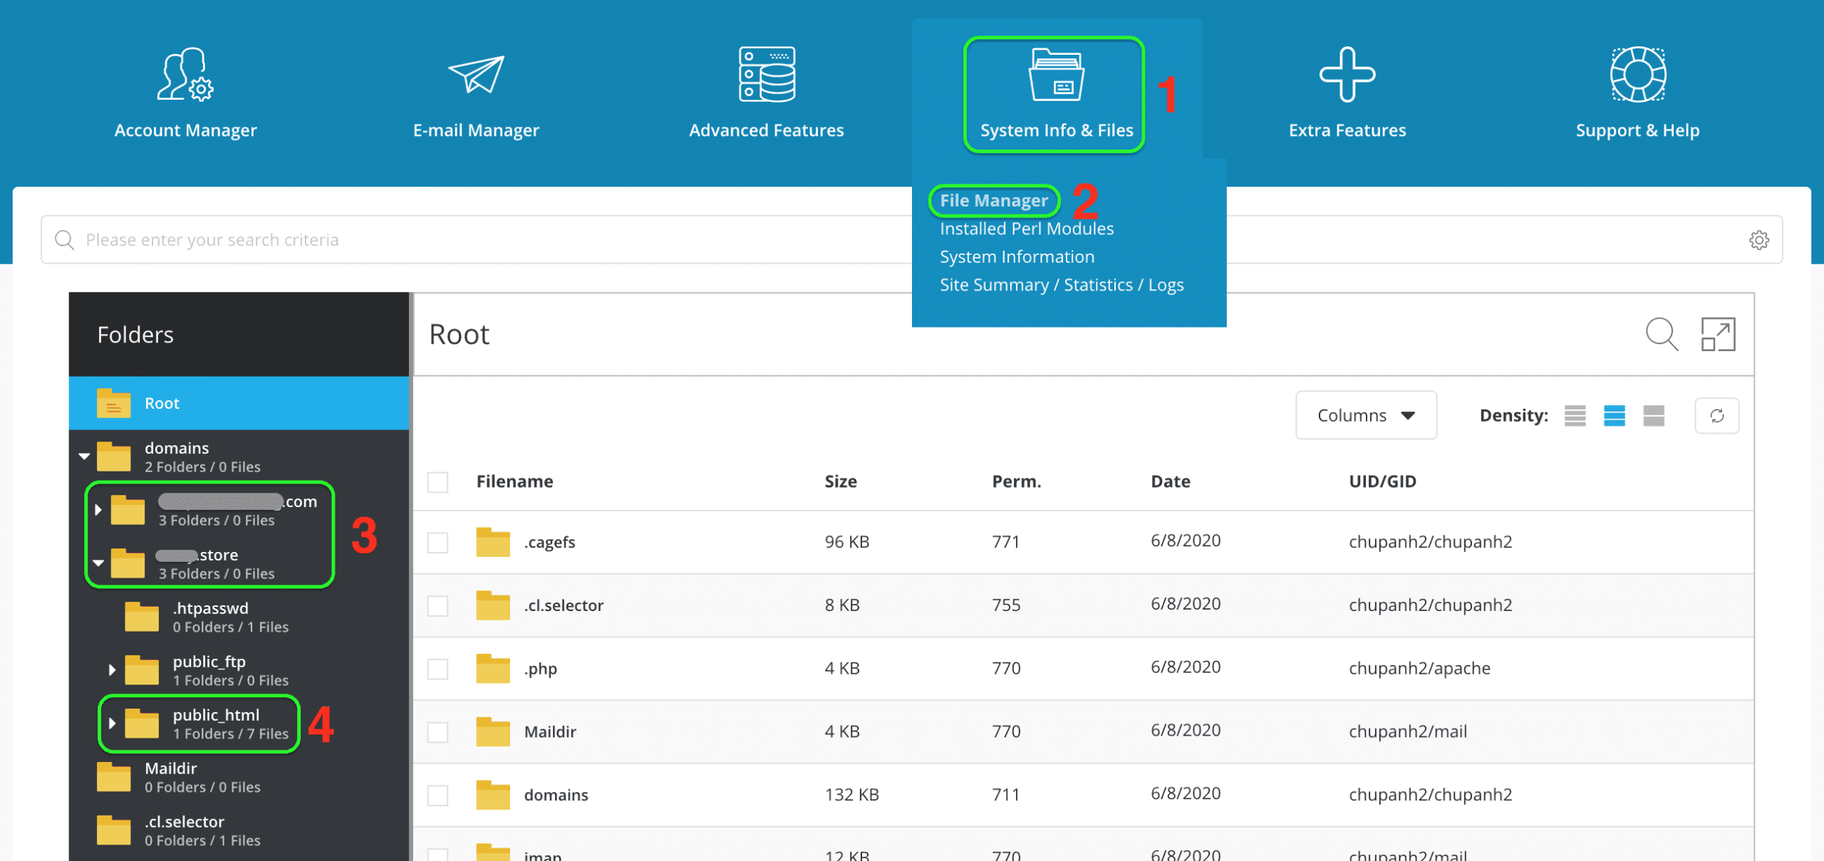Click the E-mail Manager paper plane icon
1824x861 pixels.
click(x=476, y=75)
